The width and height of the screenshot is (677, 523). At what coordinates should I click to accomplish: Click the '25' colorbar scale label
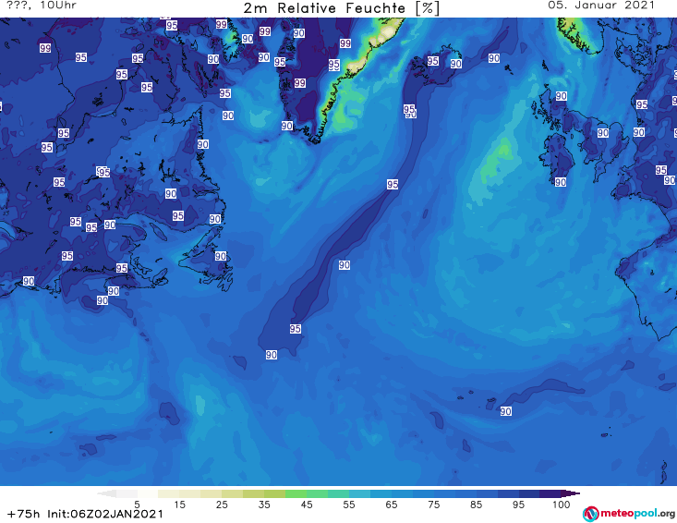coord(222,505)
